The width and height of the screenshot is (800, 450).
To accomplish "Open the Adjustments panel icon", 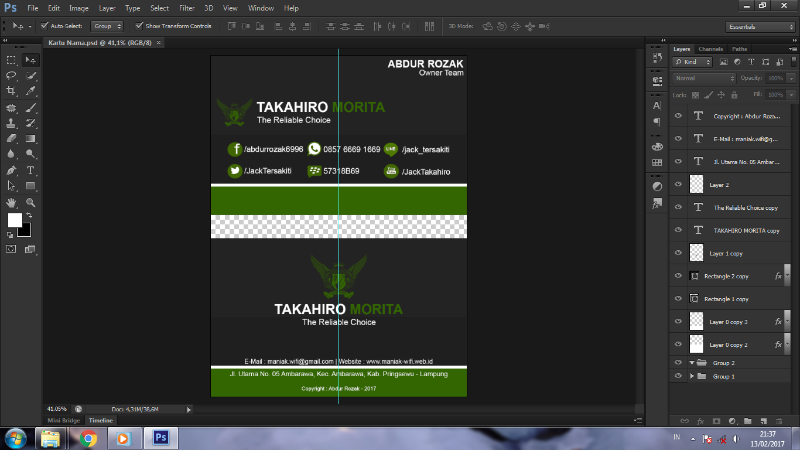I will (x=657, y=187).
